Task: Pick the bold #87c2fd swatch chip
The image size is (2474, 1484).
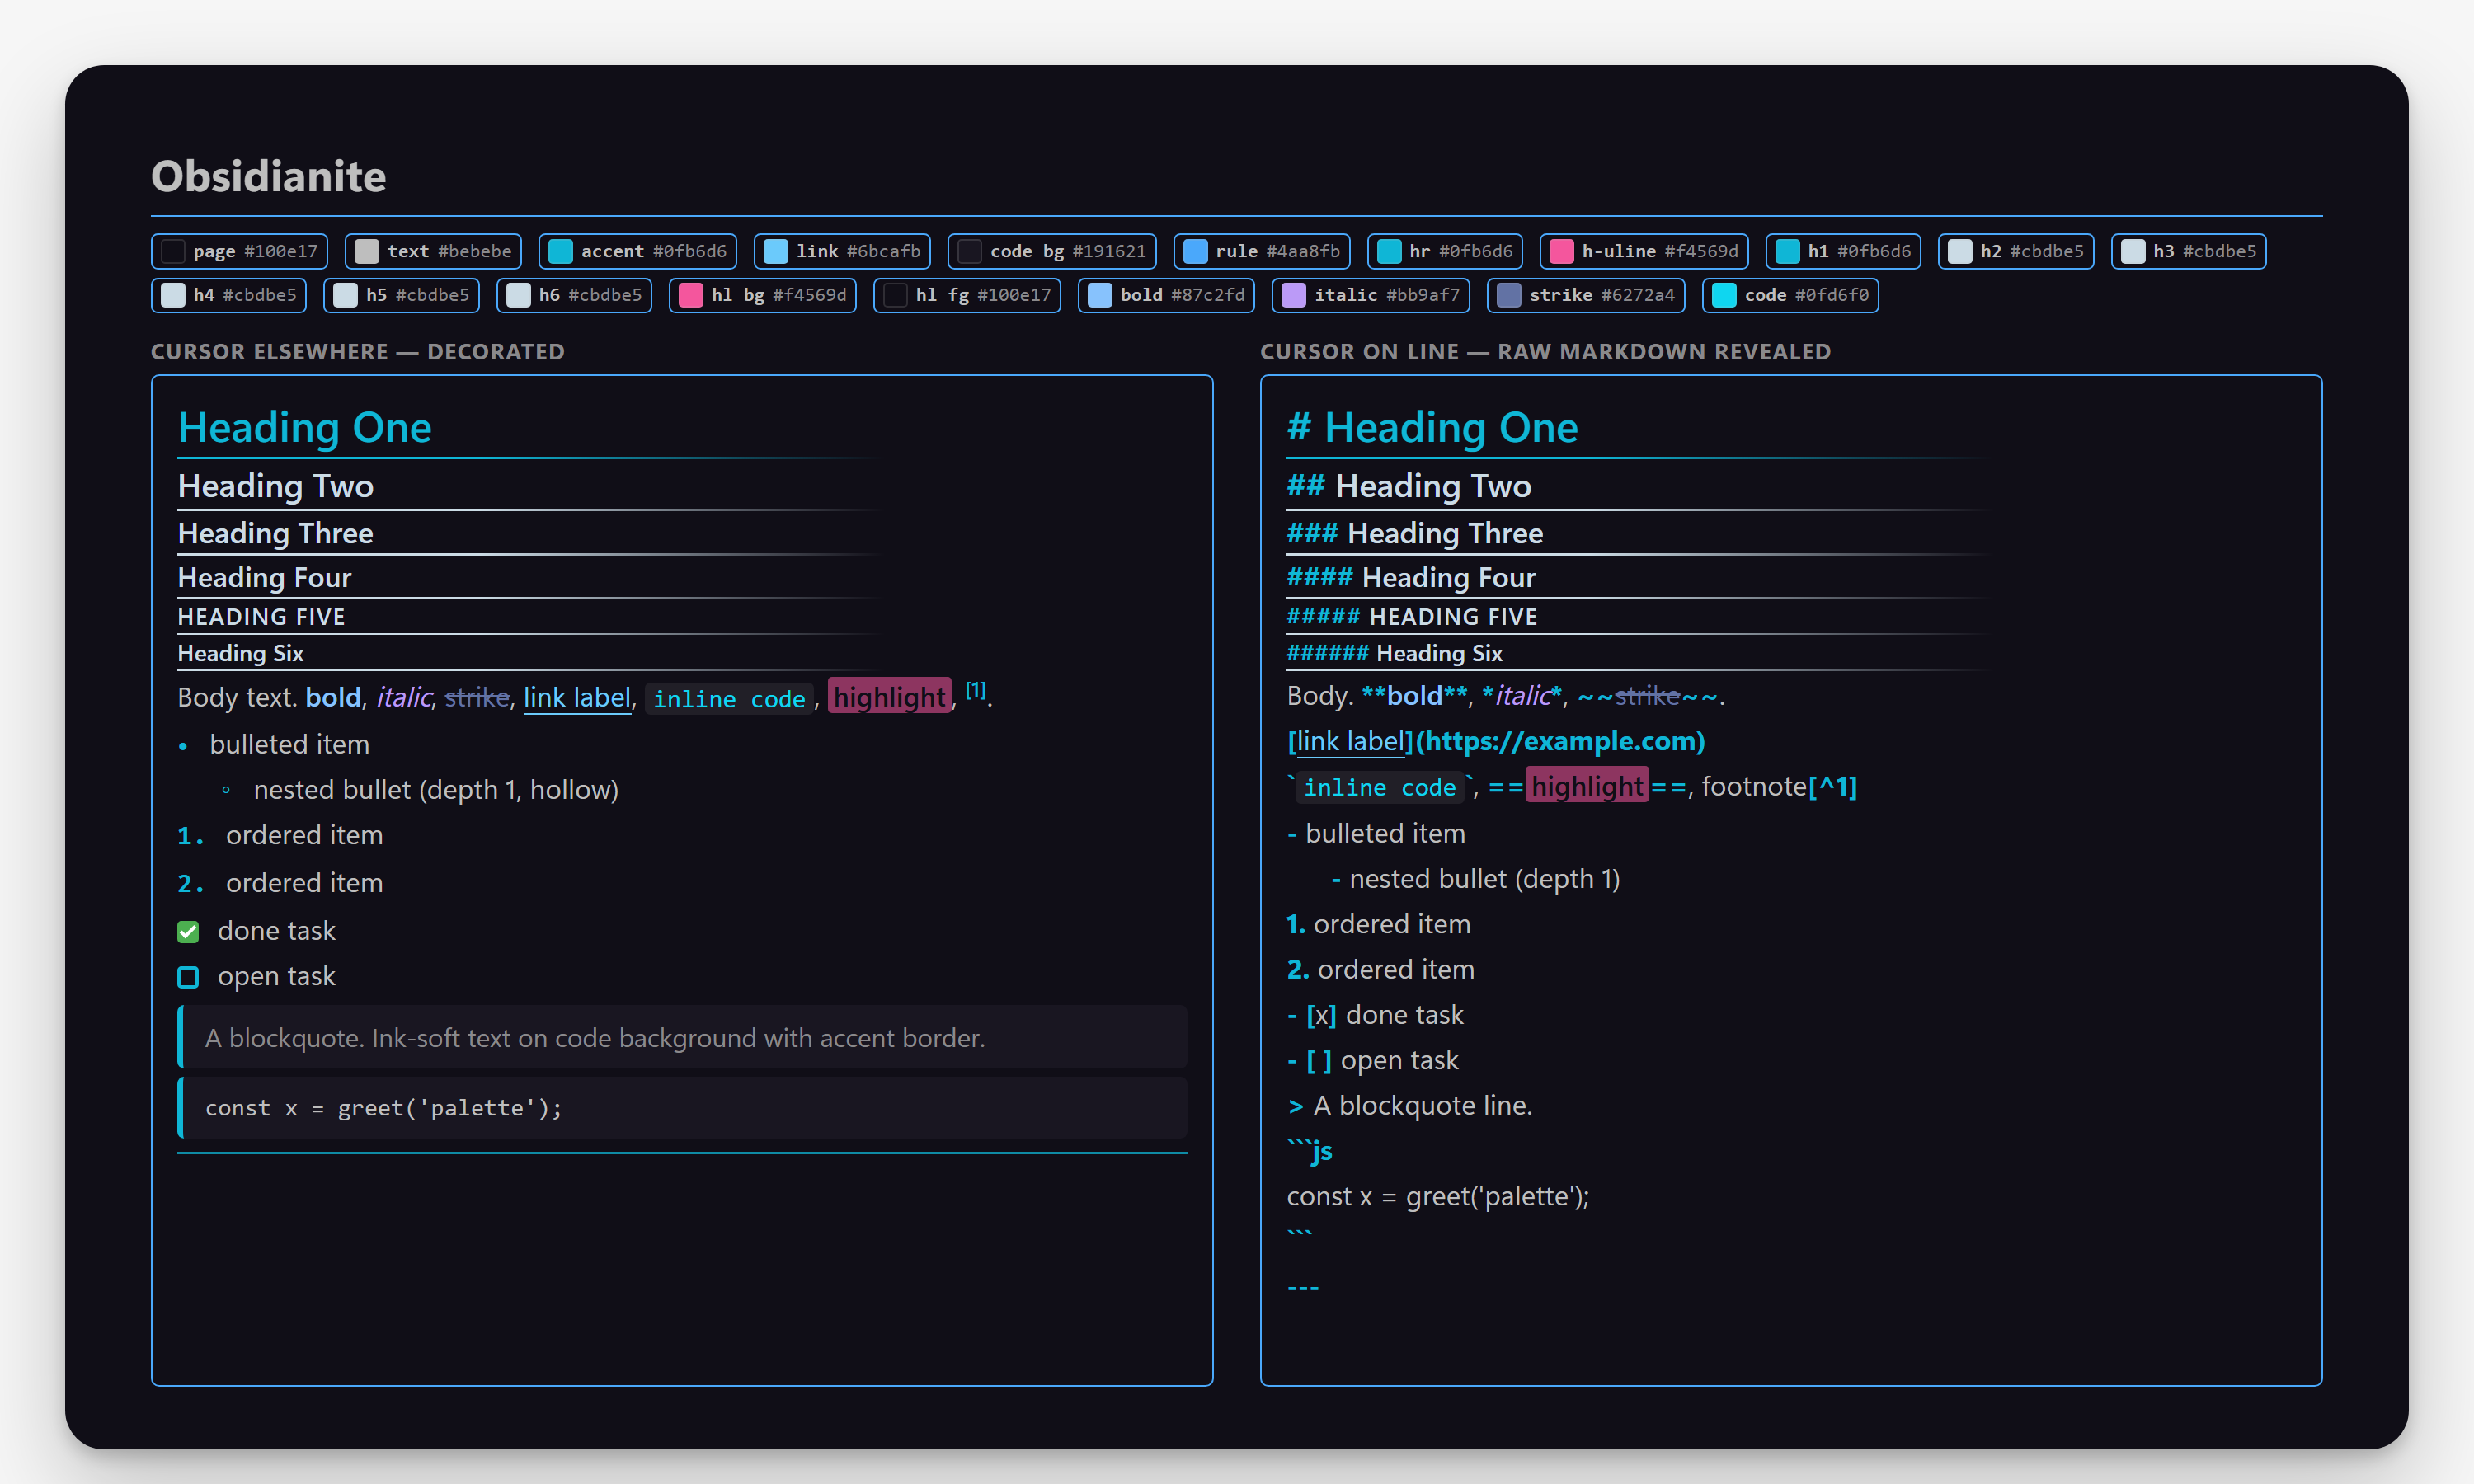Action: 1166,295
